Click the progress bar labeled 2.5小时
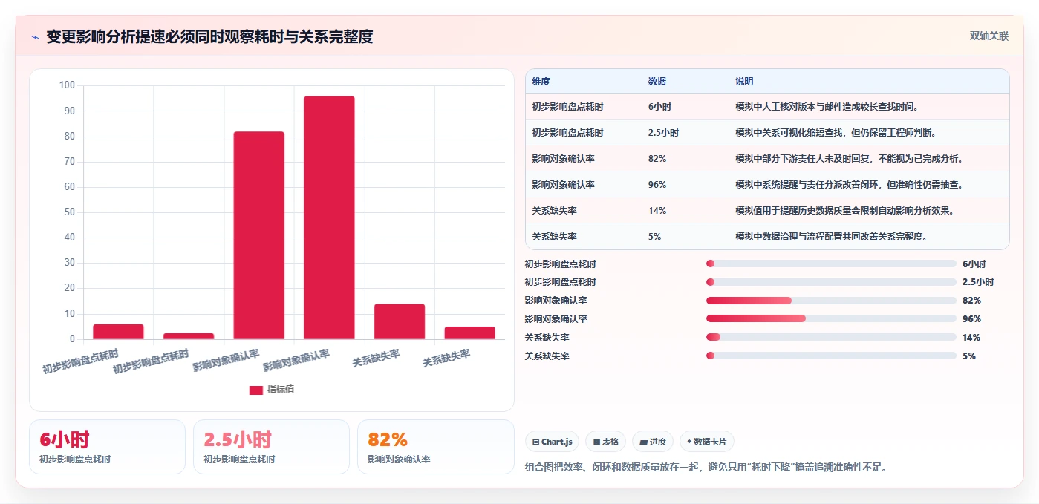 [x=831, y=282]
